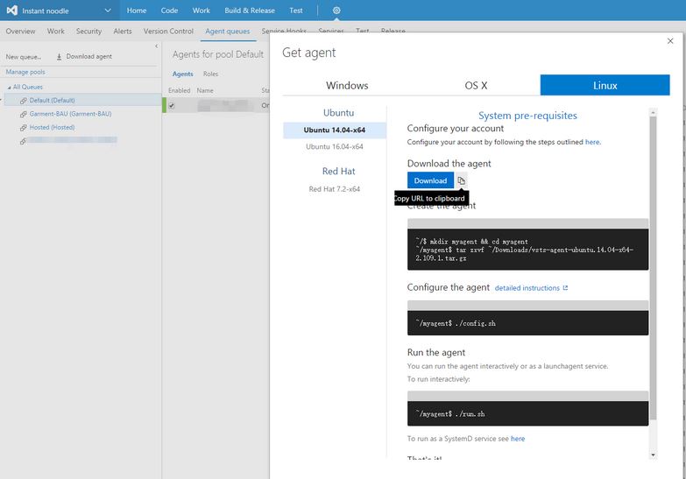Select Default (Default) queue
The height and width of the screenshot is (479, 686).
coord(52,101)
